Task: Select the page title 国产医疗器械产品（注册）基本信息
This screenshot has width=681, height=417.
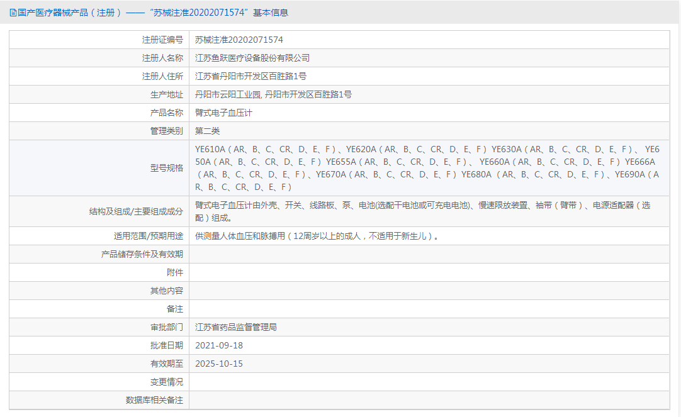Action: tap(153, 13)
